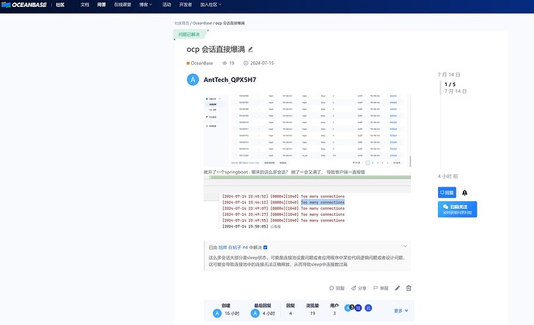The height and width of the screenshot is (325, 534).
Task: Open the second dark-blue participant avatar
Action: [358, 308]
